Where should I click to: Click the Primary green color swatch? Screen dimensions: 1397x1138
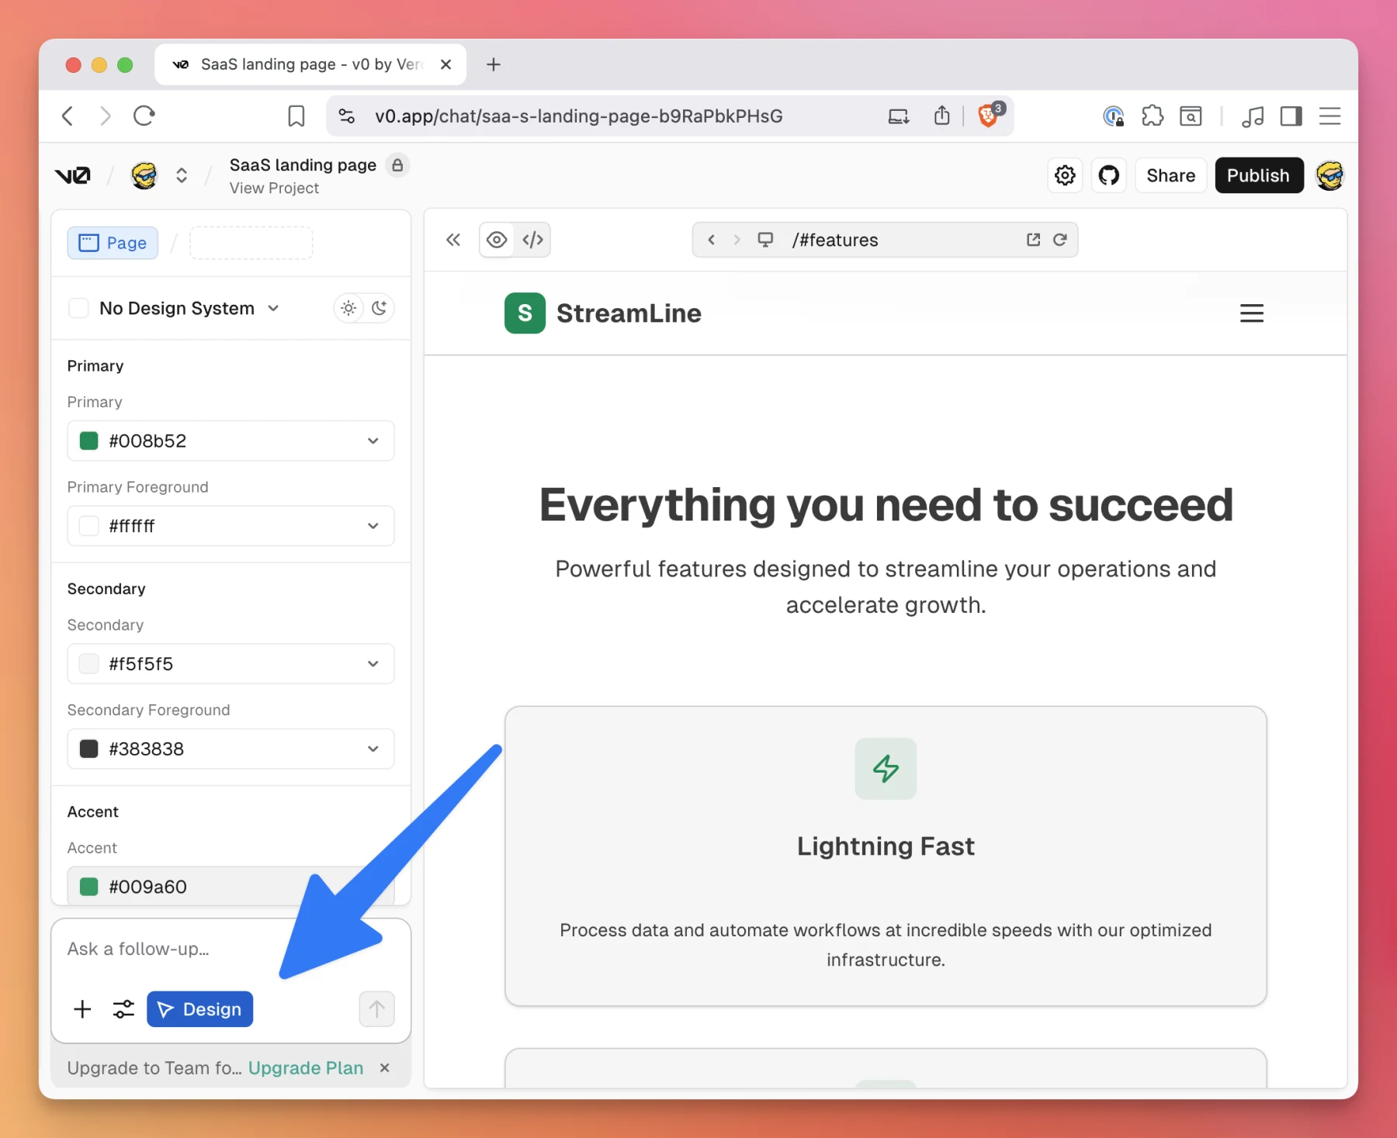(89, 441)
